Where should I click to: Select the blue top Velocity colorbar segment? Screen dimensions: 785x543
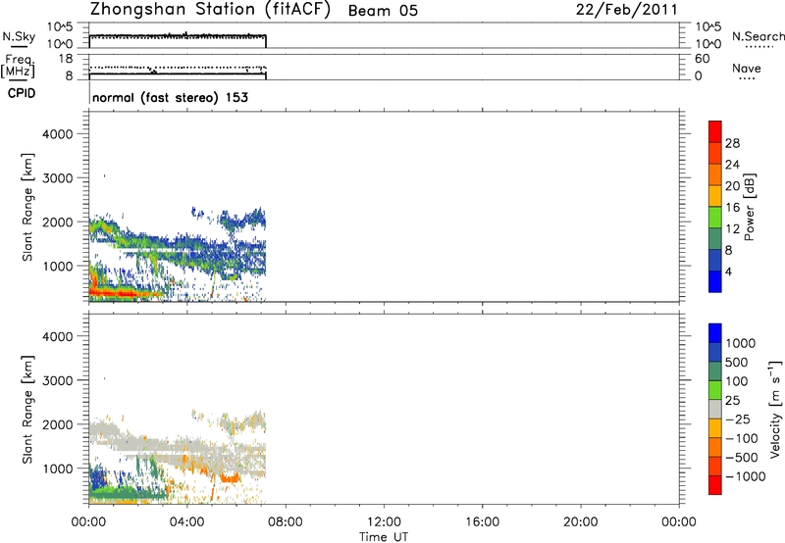(x=715, y=333)
